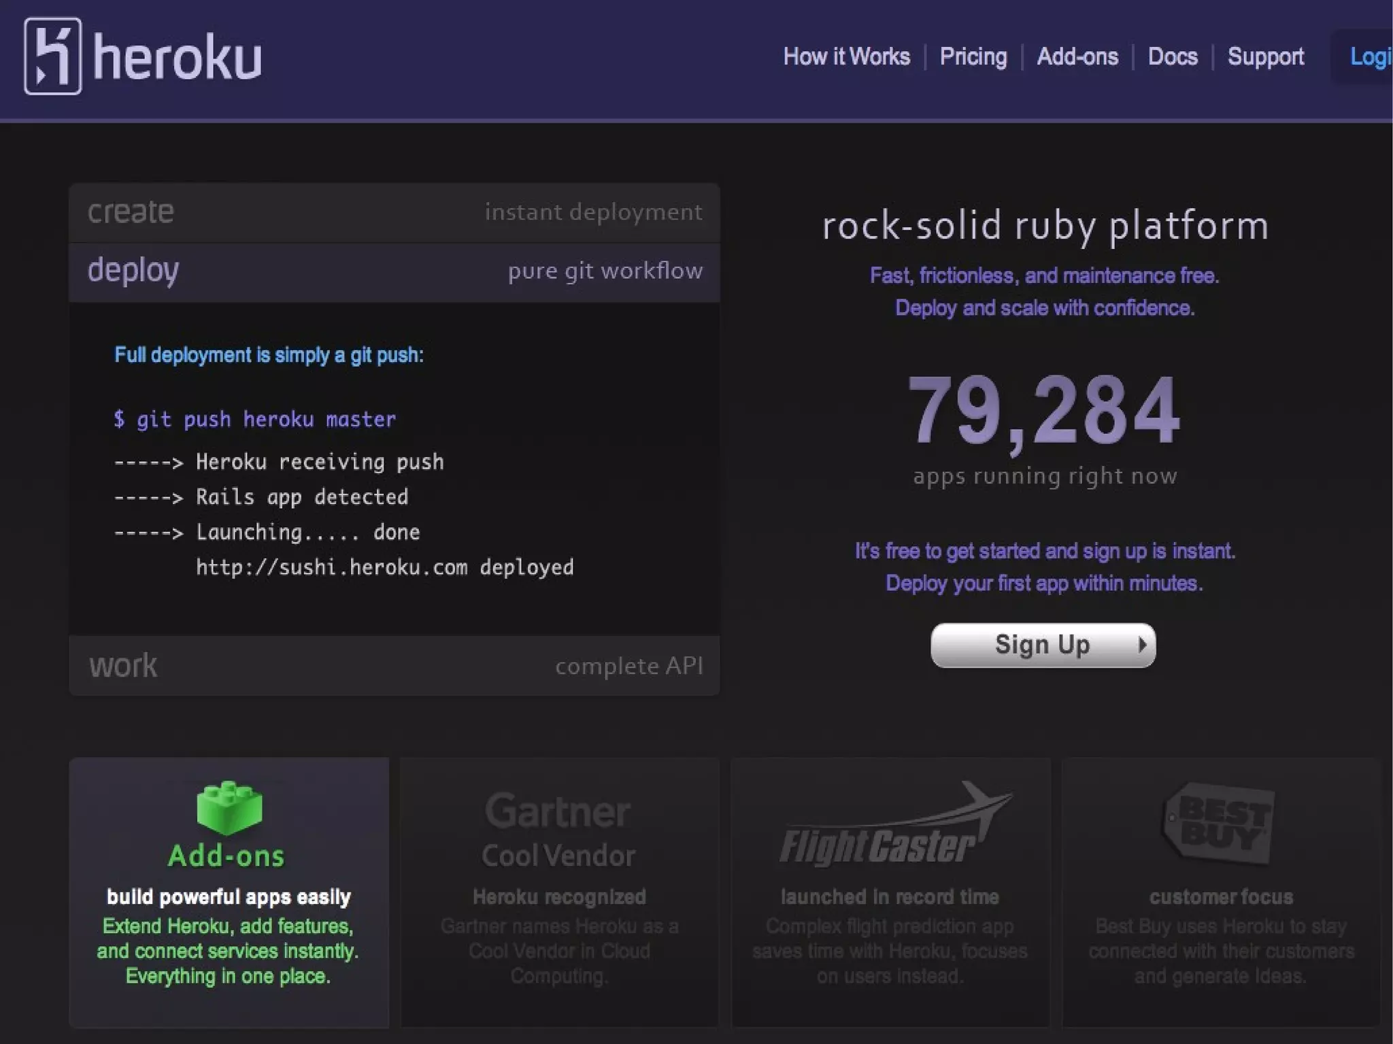Click the heroku wordmark text
This screenshot has width=1393, height=1044.
pyautogui.click(x=178, y=58)
